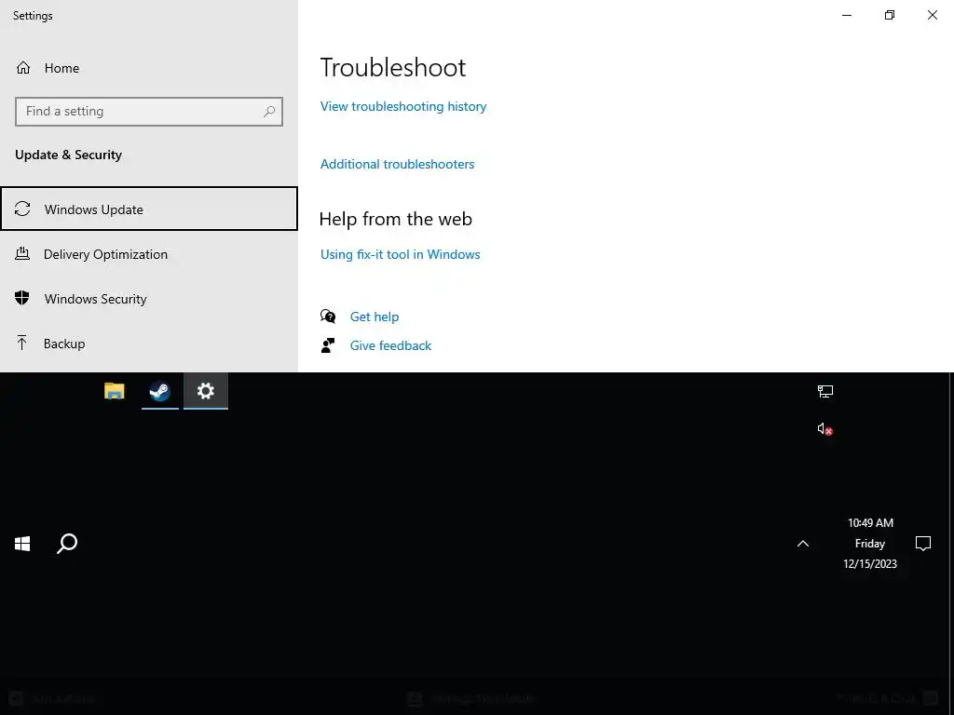Screen dimensions: 954x715
Task: Open Using fix-it tool in Windows link
Action: pyautogui.click(x=401, y=254)
